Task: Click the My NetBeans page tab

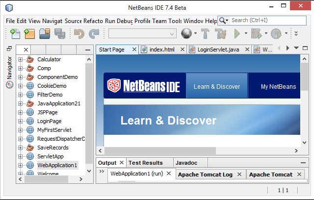Action: (x=278, y=87)
